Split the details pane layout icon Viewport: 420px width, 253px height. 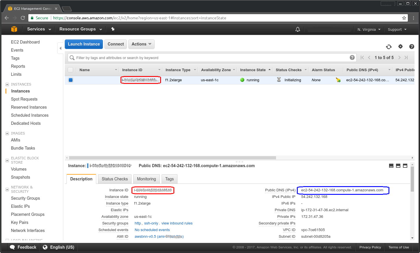pyautogui.click(x=398, y=166)
